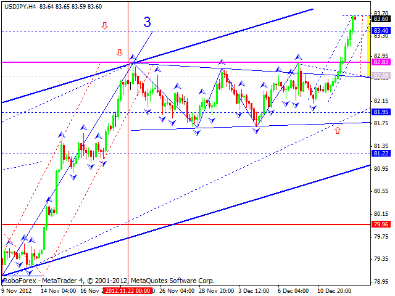Select the red 79.96 price label

(381, 224)
